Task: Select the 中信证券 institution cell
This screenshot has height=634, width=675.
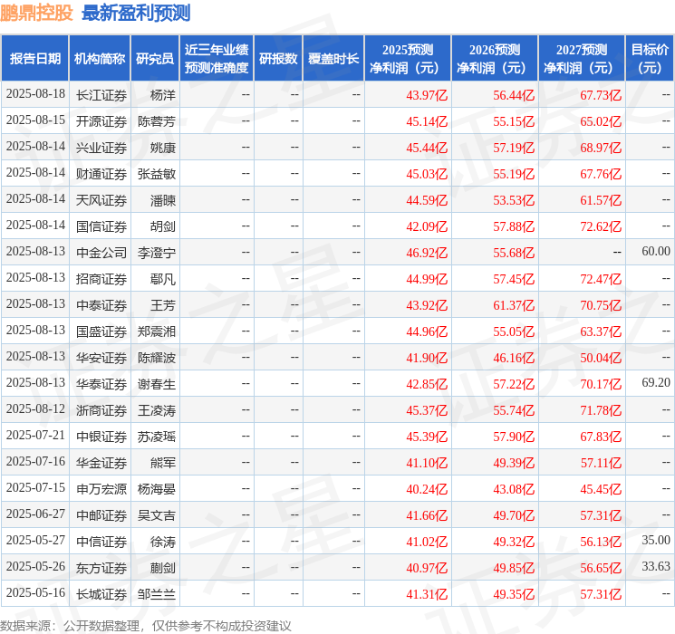Action: (x=101, y=542)
